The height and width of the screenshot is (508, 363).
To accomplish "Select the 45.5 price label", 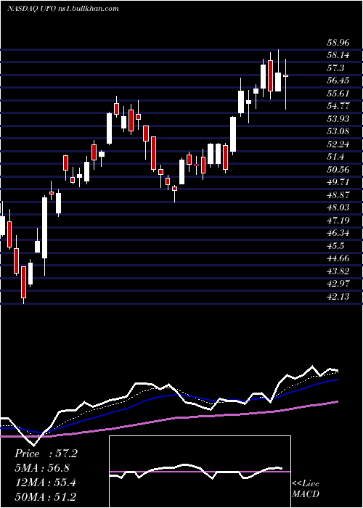I will pos(335,245).
